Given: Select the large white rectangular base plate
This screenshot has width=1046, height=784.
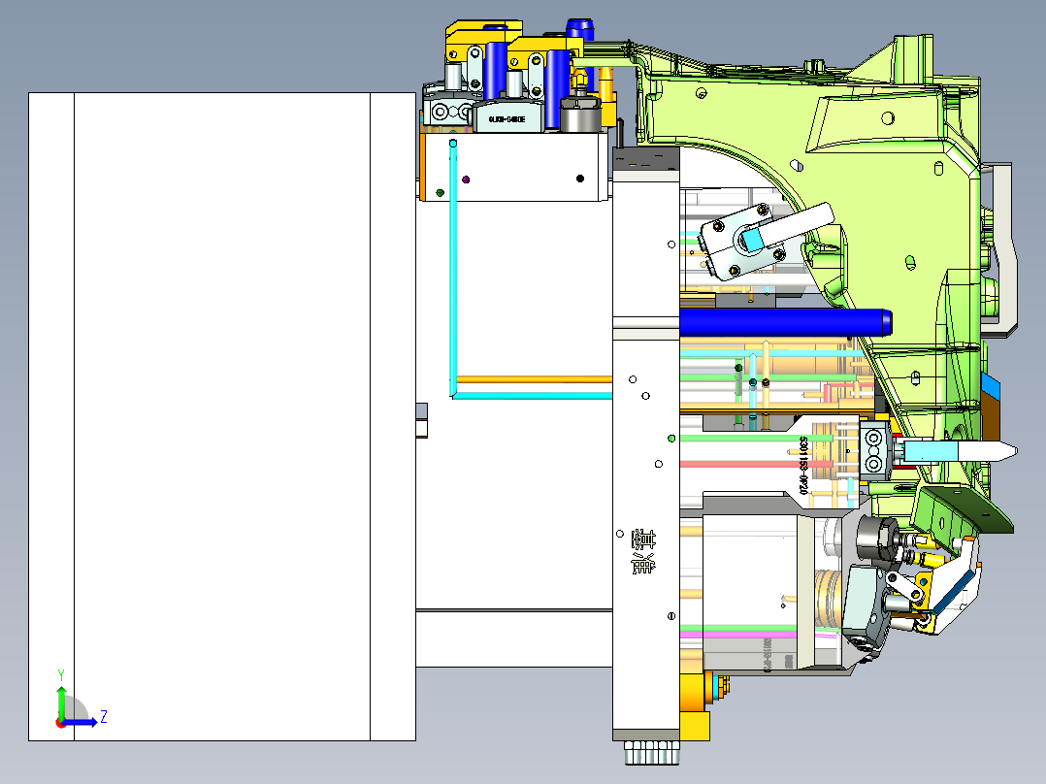Looking at the screenshot, I should pos(222,416).
